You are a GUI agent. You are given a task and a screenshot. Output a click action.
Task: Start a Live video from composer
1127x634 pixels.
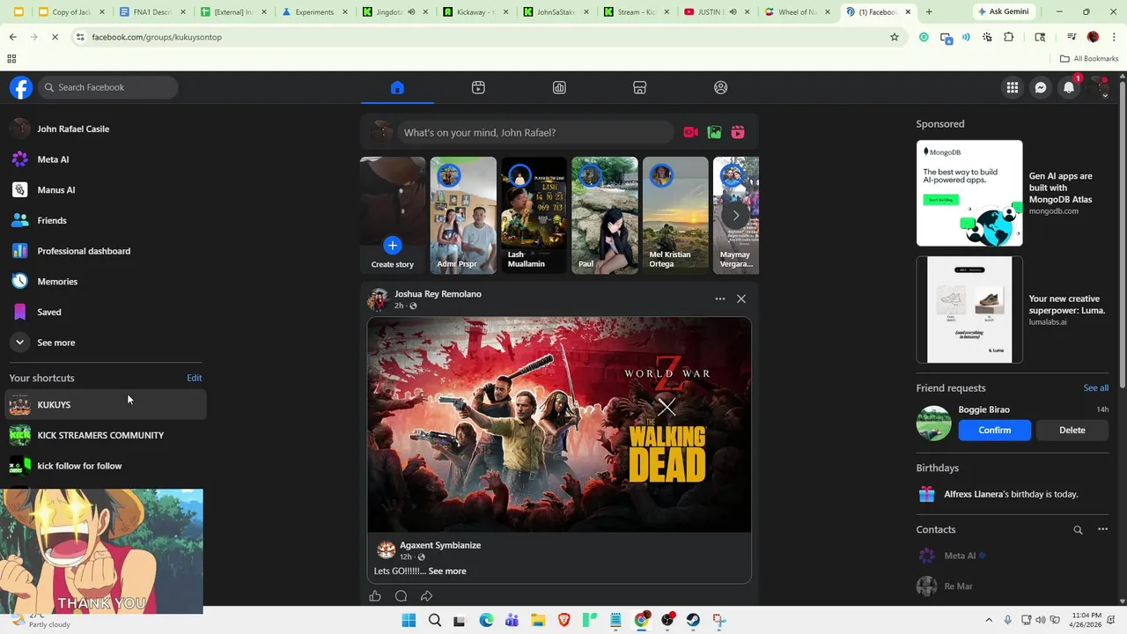[x=691, y=132]
